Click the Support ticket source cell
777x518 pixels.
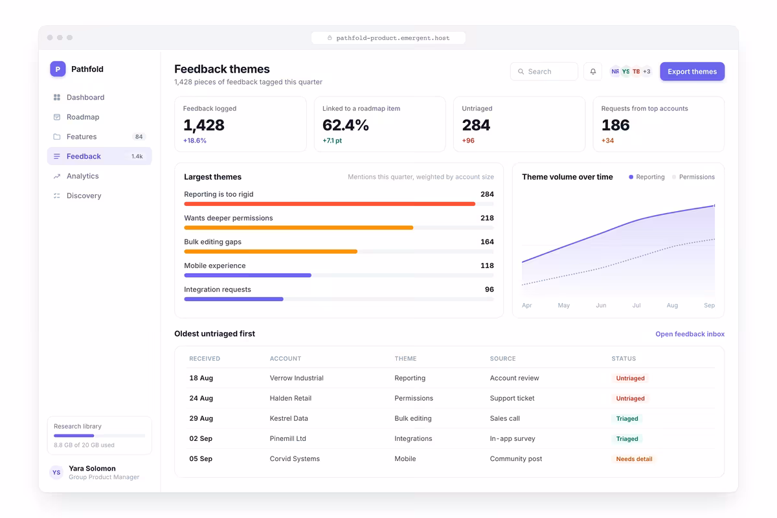pyautogui.click(x=512, y=398)
